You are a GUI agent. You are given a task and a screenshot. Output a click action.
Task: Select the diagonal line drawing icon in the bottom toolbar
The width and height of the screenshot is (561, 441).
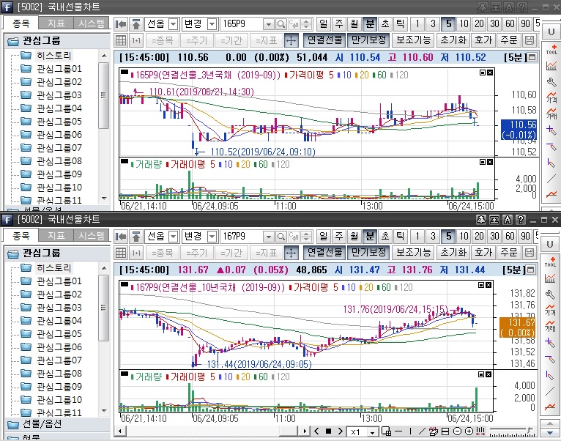click(421, 431)
